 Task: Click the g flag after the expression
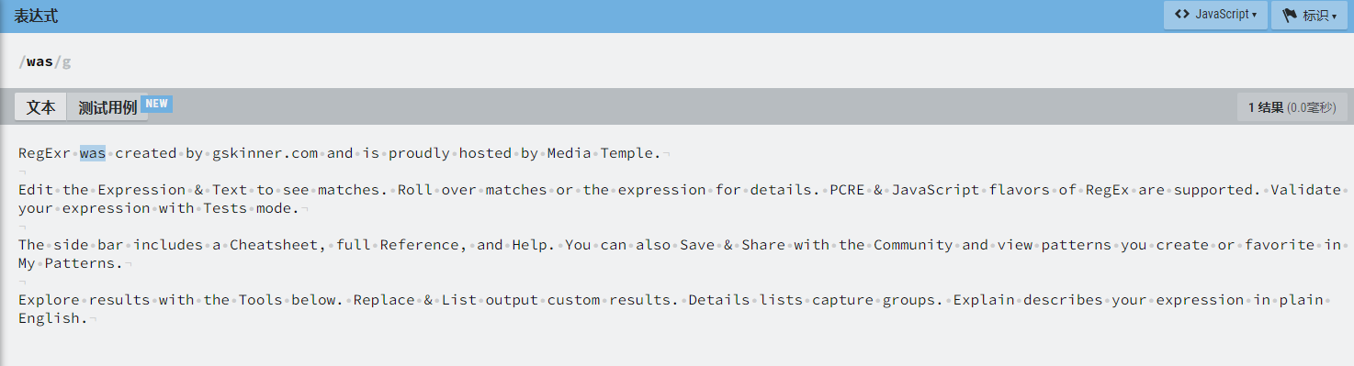66,61
